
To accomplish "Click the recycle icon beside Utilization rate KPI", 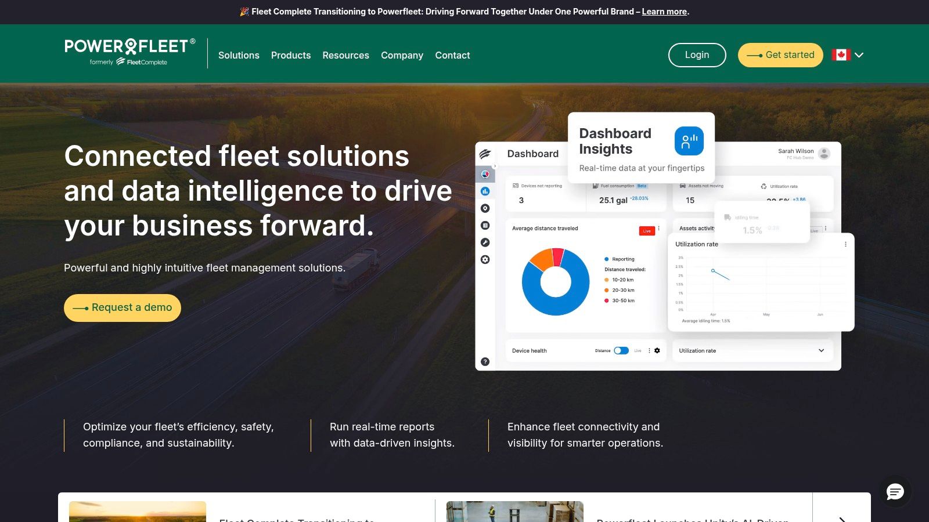I will 764,186.
